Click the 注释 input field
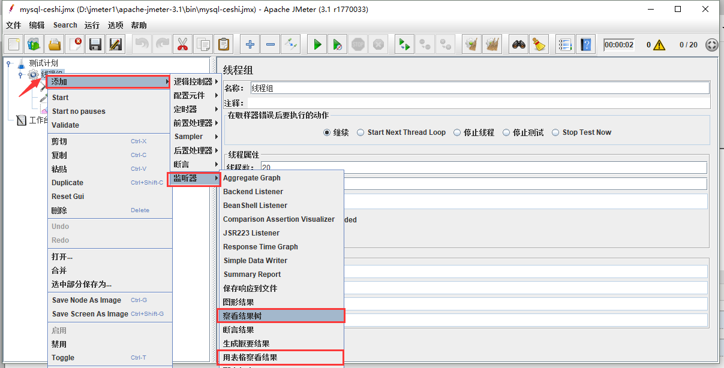724x368 pixels. click(x=478, y=103)
